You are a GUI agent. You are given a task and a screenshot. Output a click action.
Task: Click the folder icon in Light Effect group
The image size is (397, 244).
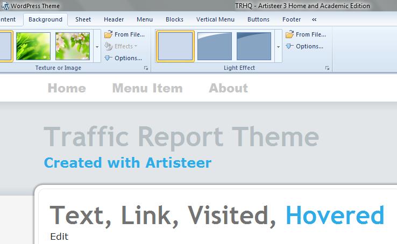click(x=289, y=34)
